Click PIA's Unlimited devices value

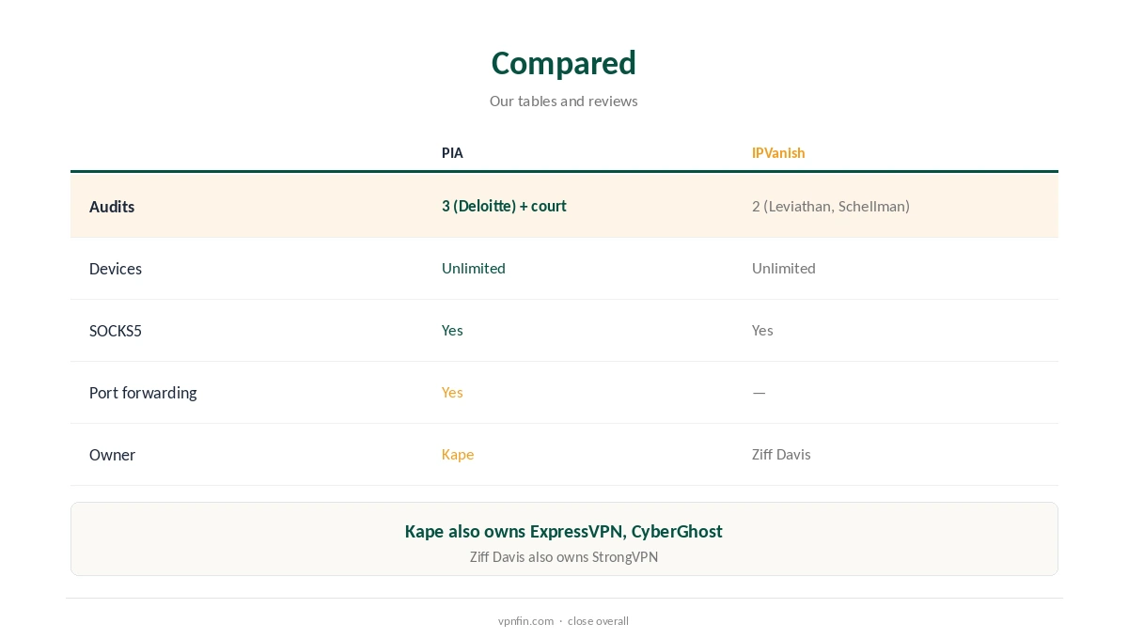click(474, 268)
